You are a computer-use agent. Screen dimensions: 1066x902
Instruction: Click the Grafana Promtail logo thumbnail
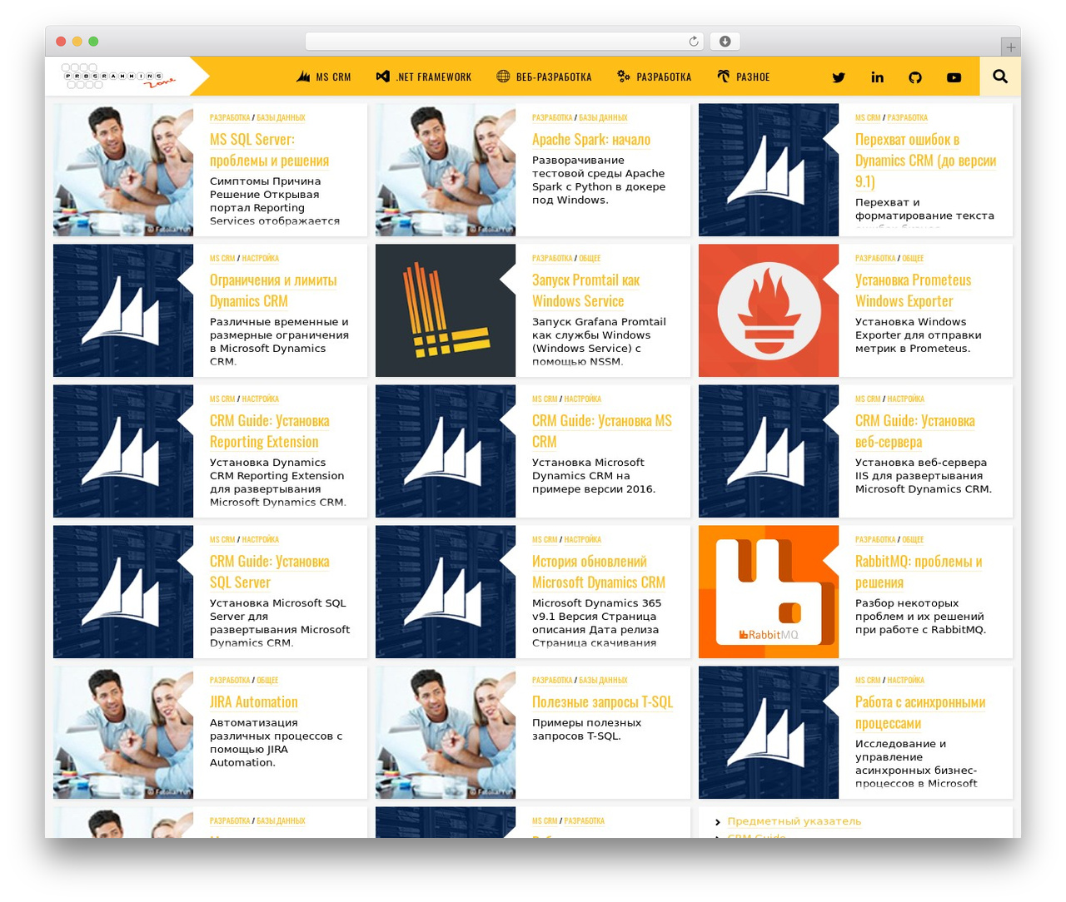click(x=446, y=310)
